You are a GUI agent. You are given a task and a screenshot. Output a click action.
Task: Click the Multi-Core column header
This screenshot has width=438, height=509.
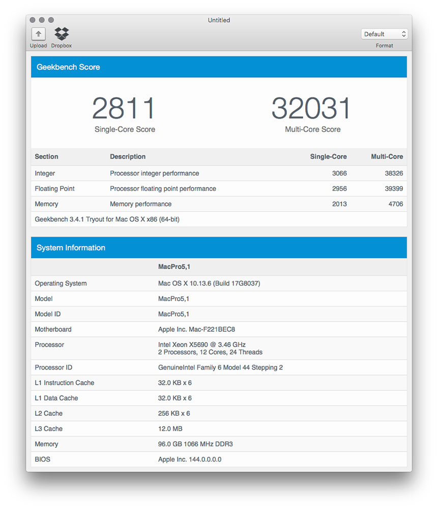[x=387, y=157]
